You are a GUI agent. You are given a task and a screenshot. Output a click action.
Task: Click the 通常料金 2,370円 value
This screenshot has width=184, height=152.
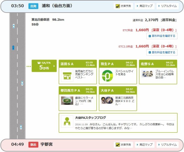pyautogui.click(x=151, y=20)
